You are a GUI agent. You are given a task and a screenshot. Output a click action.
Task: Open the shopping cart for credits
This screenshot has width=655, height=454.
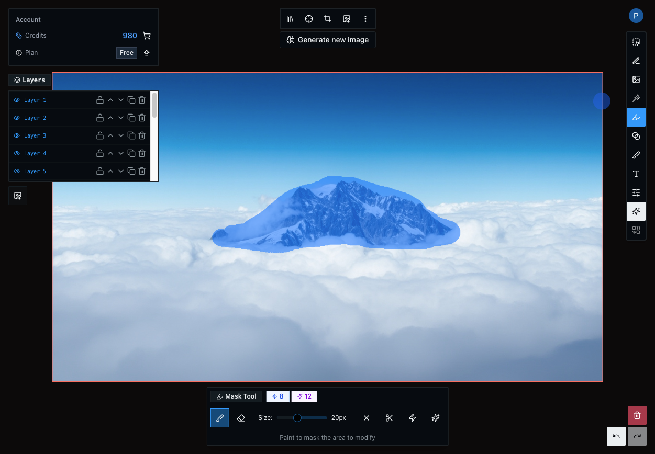[147, 36]
